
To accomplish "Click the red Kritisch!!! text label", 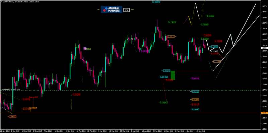I will point(33,97).
